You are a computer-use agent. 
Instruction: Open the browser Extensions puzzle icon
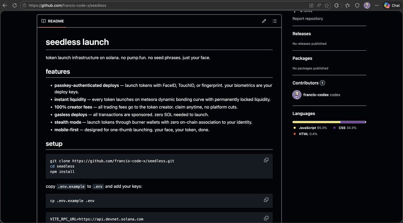click(x=337, y=5)
